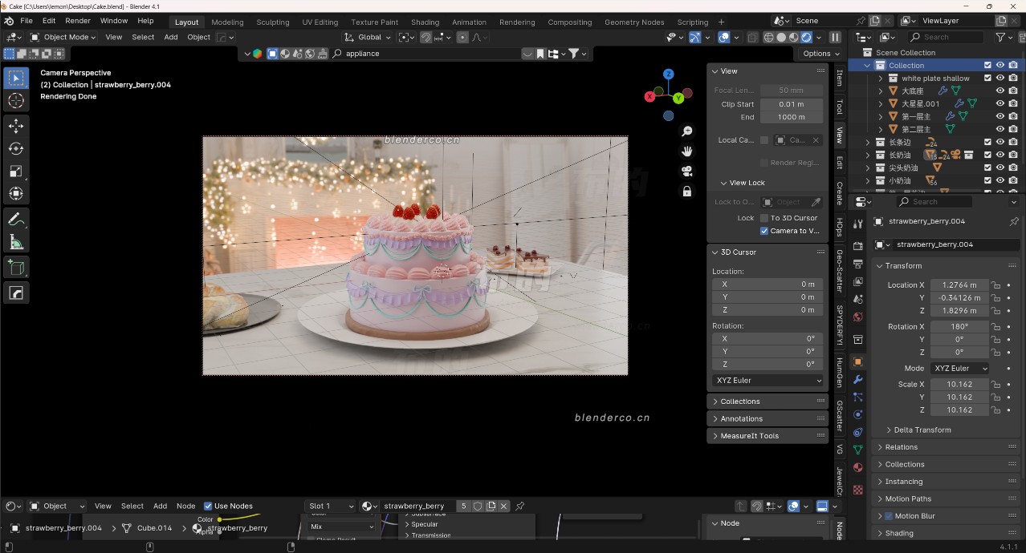Click the viewport Select menu button
The width and height of the screenshot is (1026, 553).
tap(143, 37)
